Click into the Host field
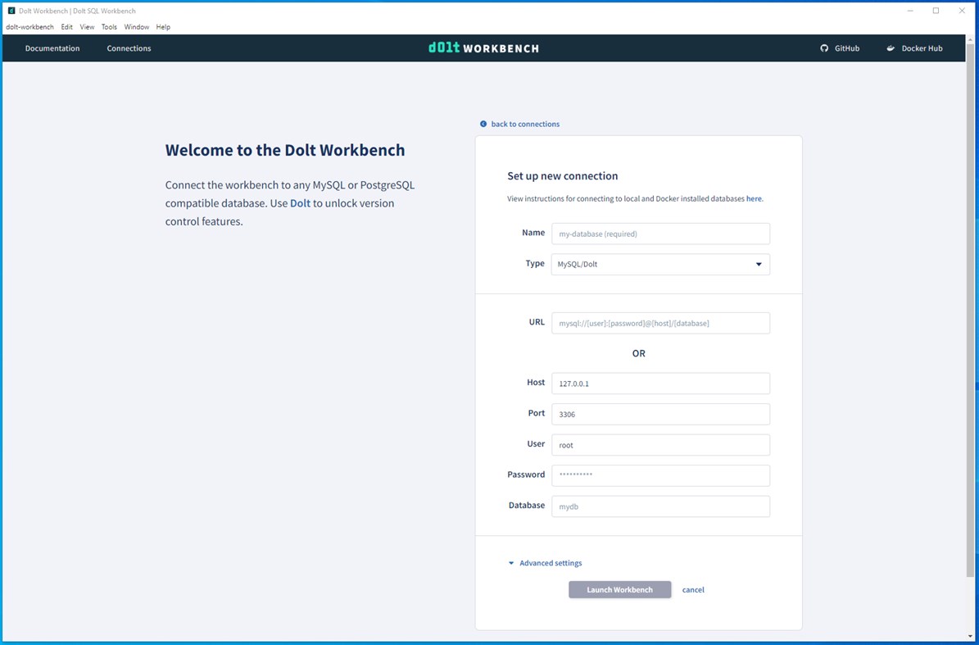979x645 pixels. click(x=660, y=384)
